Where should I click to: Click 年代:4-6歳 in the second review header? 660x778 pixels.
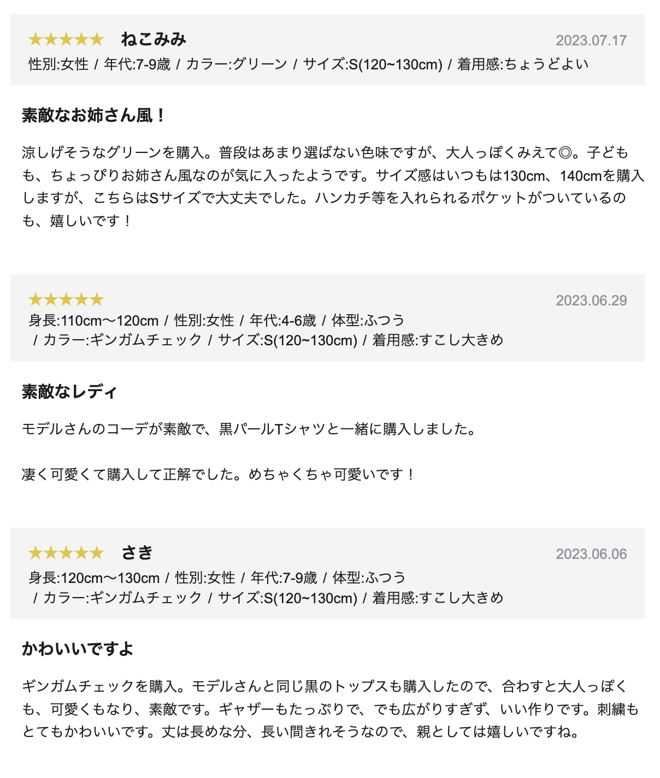click(x=283, y=320)
